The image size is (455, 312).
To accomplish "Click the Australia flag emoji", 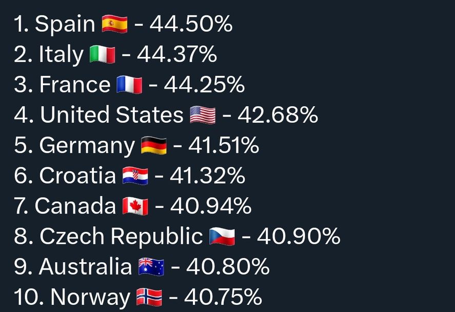I will point(151,267).
